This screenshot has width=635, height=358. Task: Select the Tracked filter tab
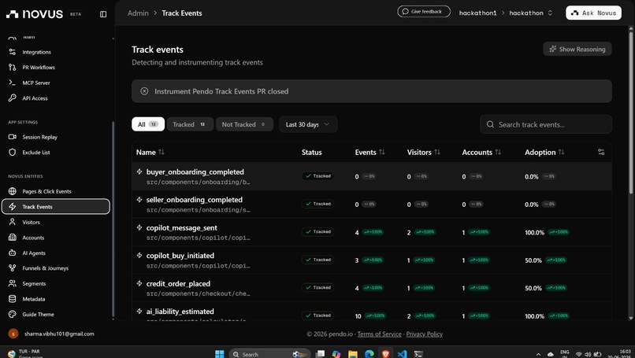[190, 124]
